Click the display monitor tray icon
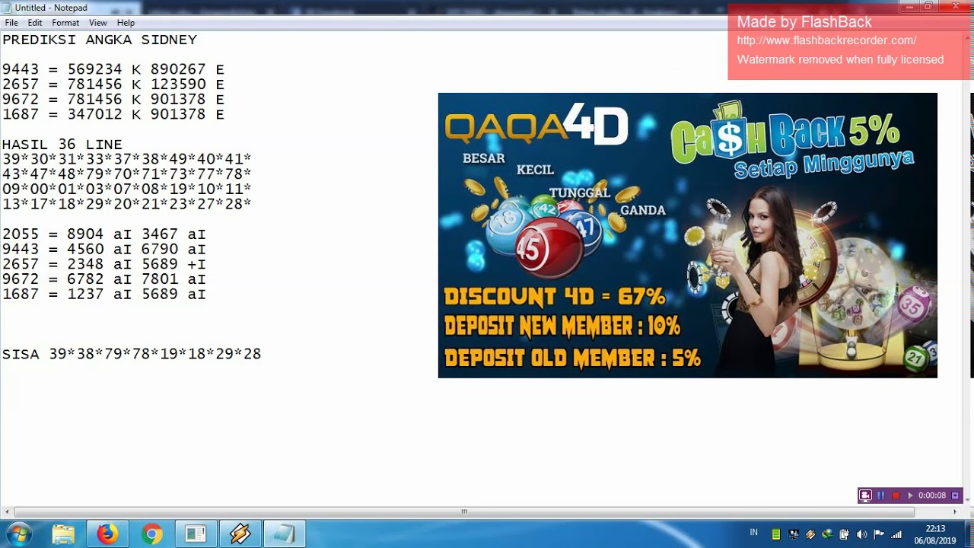This screenshot has height=548, width=974. [x=794, y=534]
